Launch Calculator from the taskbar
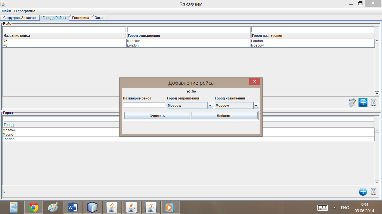This screenshot has height=214, width=382. click(14, 207)
